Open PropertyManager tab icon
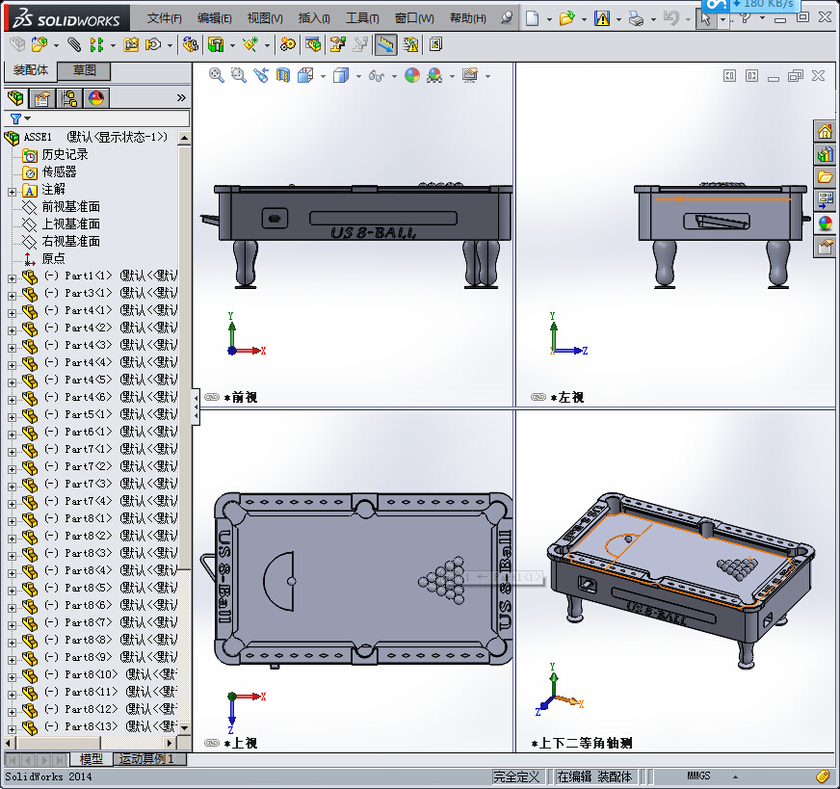Image resolution: width=840 pixels, height=789 pixels. [x=41, y=98]
